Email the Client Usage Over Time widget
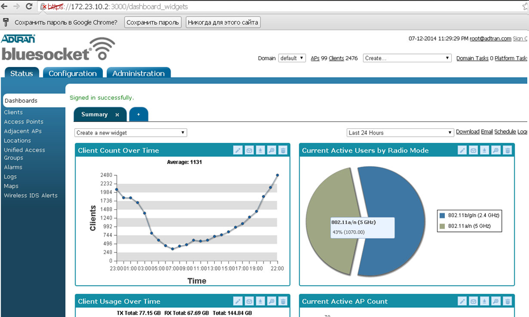 point(249,301)
